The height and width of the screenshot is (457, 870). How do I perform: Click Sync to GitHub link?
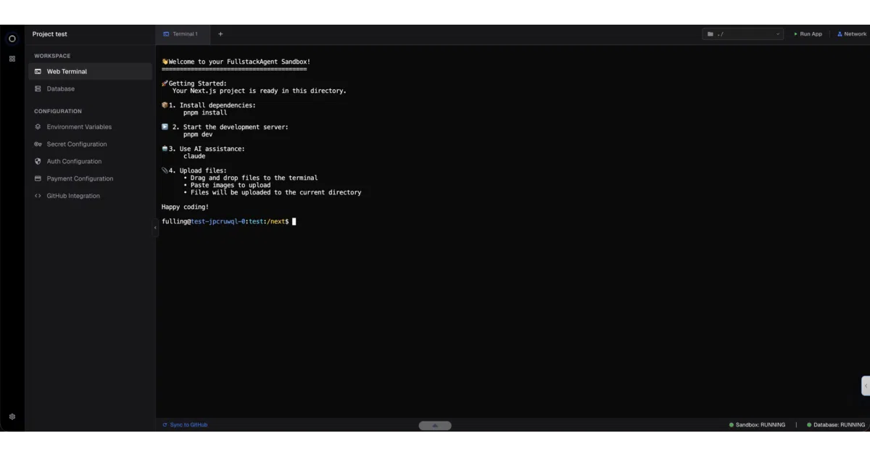coord(185,425)
